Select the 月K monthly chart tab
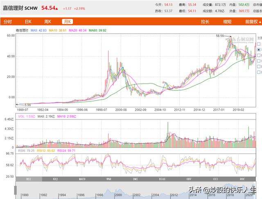262x199 pixels. click(67, 22)
